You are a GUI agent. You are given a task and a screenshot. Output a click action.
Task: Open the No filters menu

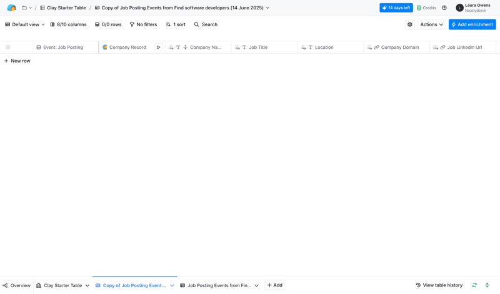click(143, 24)
